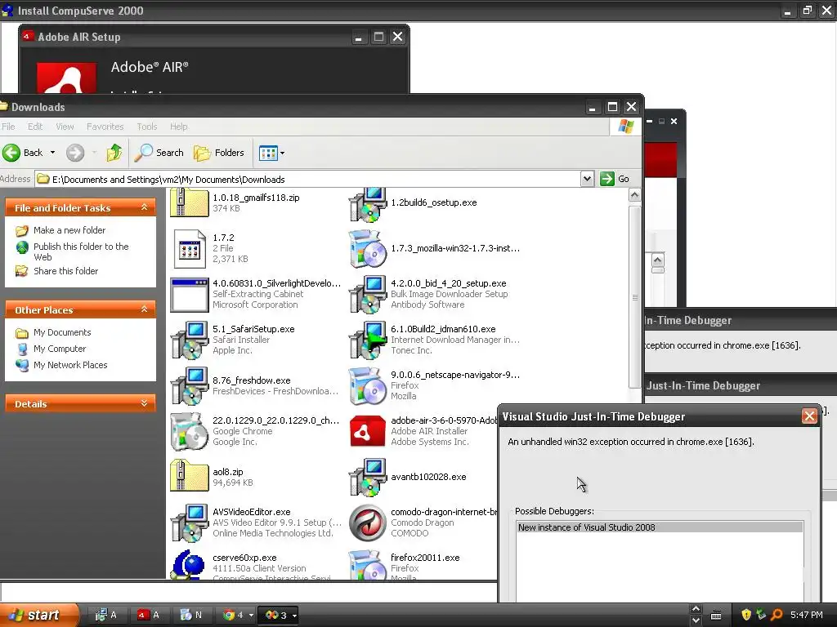Select New instance of Visual Studio 2008
The image size is (837, 627).
point(660,527)
